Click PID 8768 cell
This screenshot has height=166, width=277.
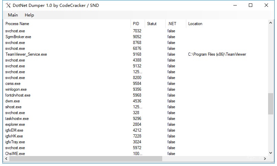137,43
